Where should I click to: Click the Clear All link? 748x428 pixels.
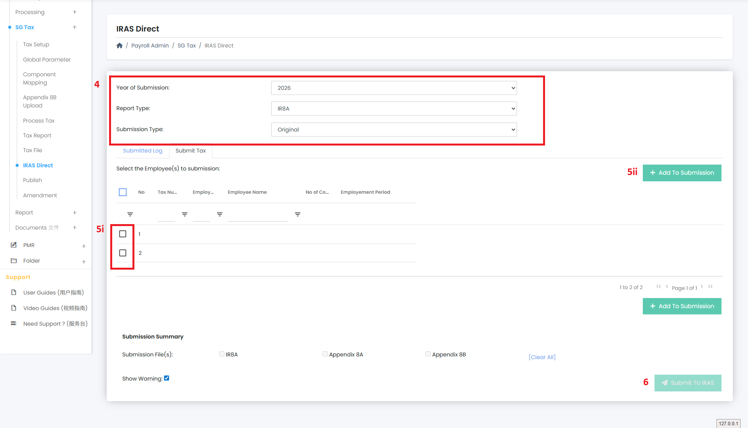tap(542, 357)
